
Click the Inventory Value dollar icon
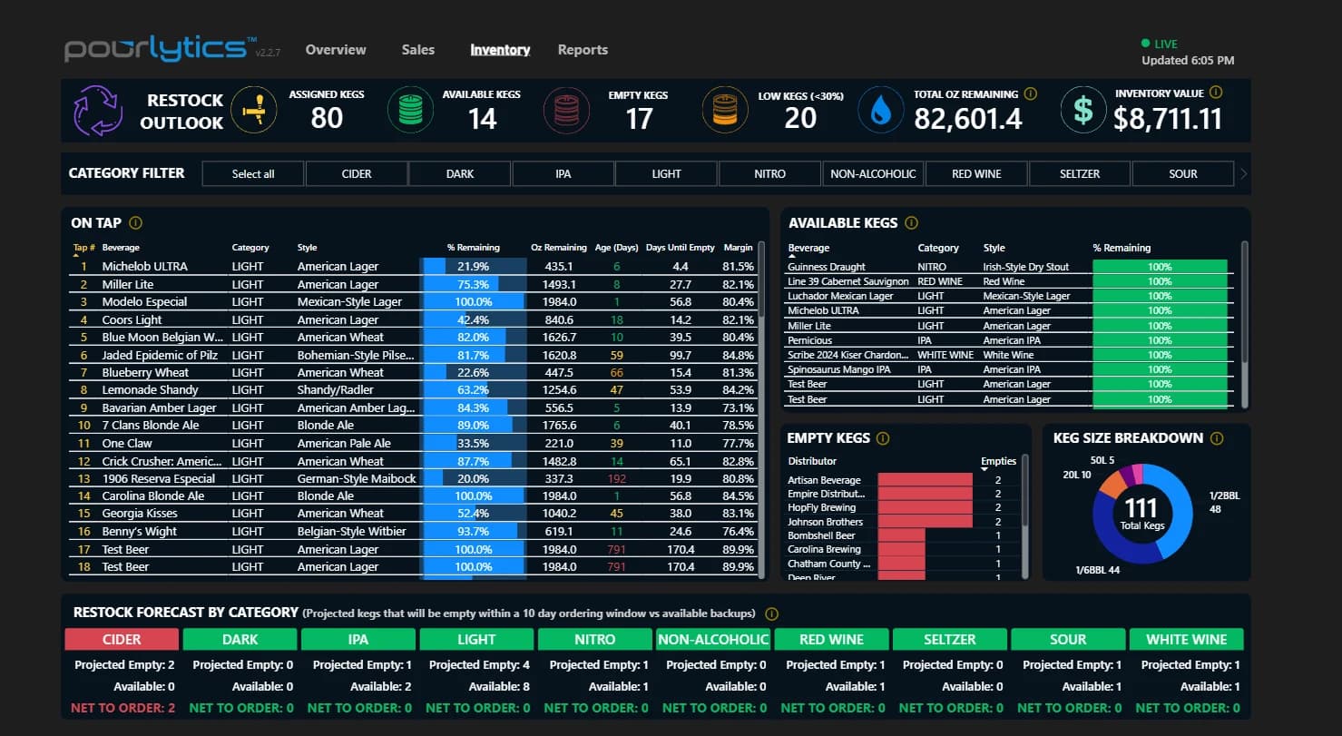click(x=1083, y=111)
